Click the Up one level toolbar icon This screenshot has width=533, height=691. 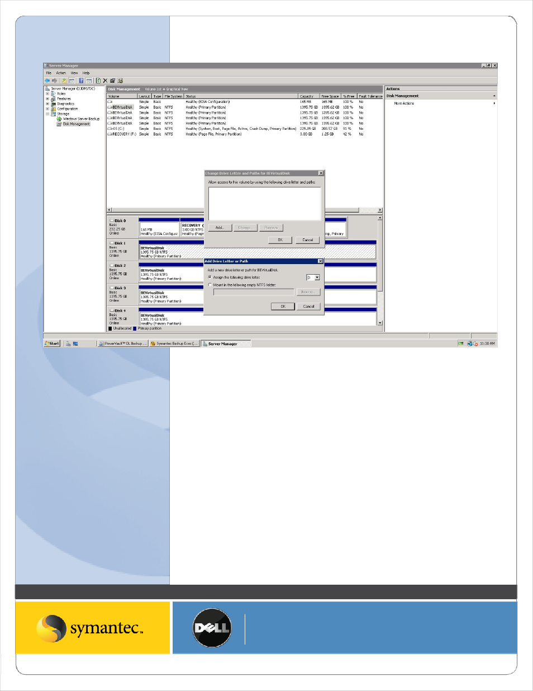tap(64, 81)
